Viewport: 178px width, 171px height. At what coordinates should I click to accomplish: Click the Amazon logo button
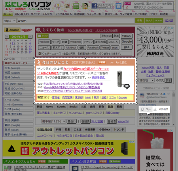tap(12, 30)
